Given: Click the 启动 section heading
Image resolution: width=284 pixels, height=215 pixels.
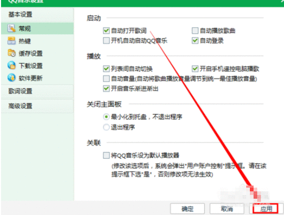Looking at the screenshot, I should 93,18.
